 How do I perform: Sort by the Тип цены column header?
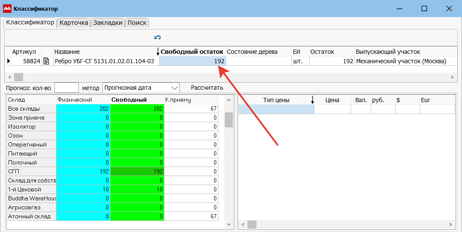[x=276, y=100]
